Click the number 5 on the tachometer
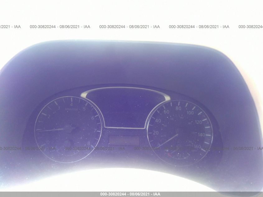 pos(84,109)
